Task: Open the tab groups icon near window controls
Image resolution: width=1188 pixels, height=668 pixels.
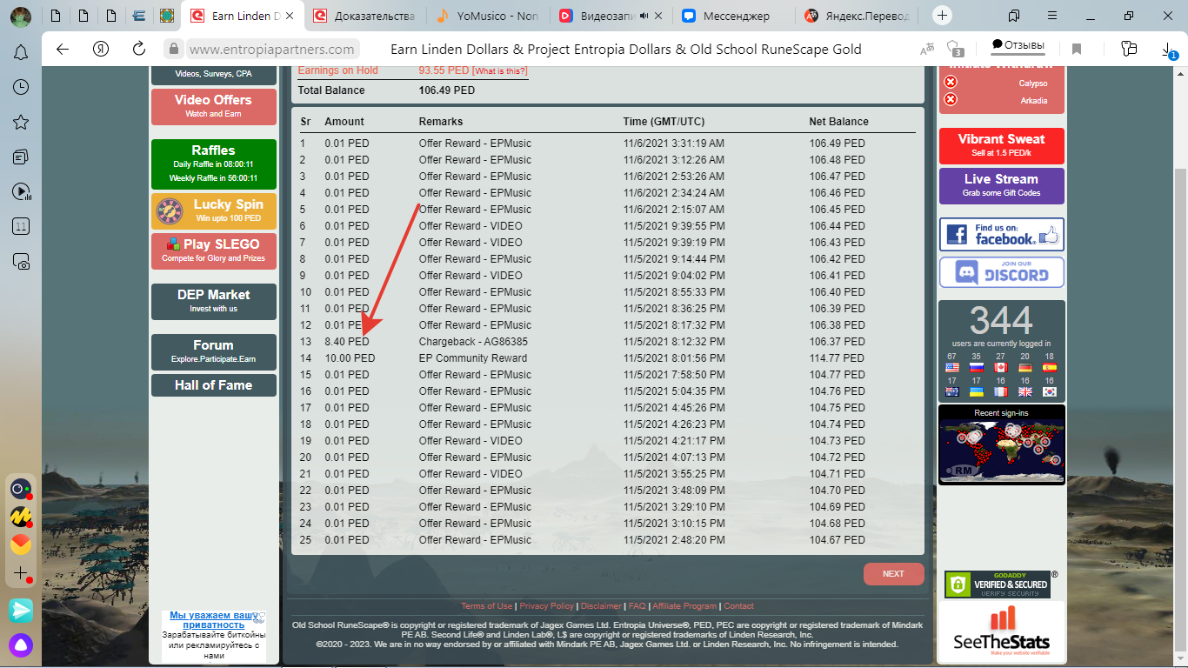Action: [1013, 16]
